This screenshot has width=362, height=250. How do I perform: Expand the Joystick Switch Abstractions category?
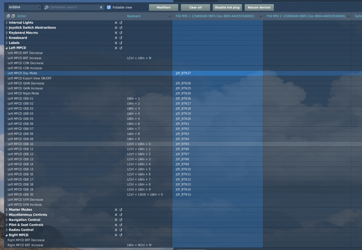(7, 28)
